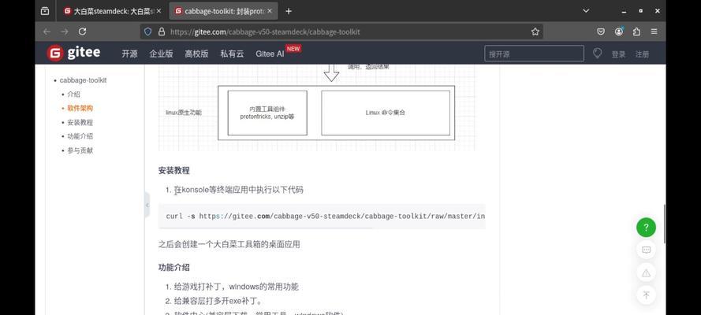Click the 注册 register link
This screenshot has height=315, width=701.
point(642,54)
